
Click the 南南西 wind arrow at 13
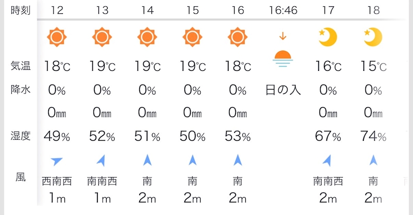(102, 160)
